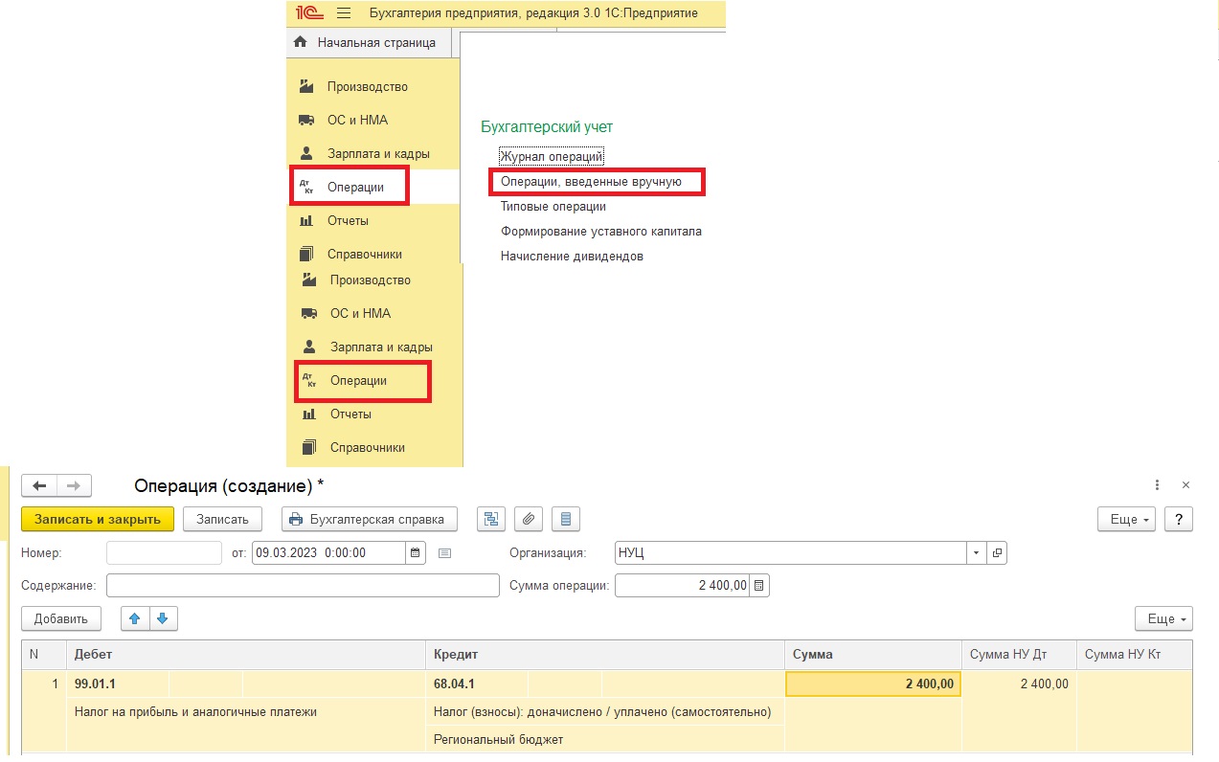Go forward with the right arrow
Image resolution: width=1219 pixels, height=762 pixels.
(74, 486)
